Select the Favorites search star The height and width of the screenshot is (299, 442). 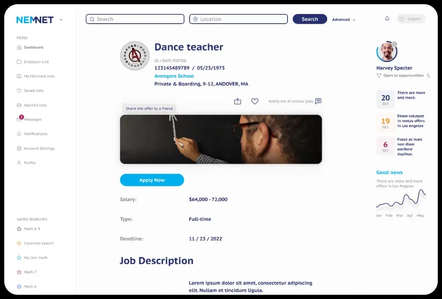[x=19, y=243]
